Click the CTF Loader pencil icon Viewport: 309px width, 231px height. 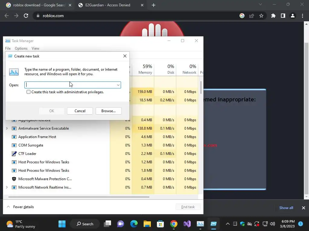(14, 154)
